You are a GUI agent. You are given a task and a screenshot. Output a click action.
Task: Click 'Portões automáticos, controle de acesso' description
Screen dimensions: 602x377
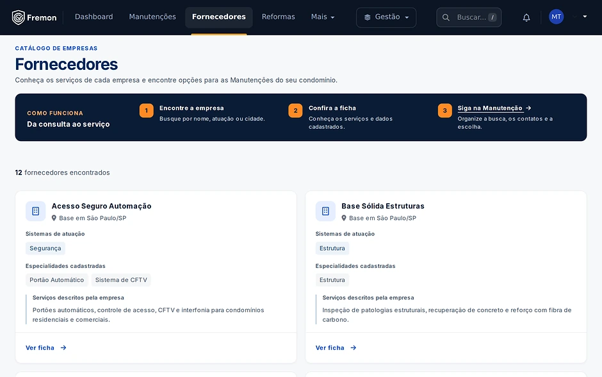coord(148,315)
